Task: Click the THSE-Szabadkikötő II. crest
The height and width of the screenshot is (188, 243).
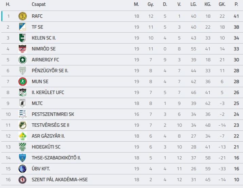Action: coord(22,158)
